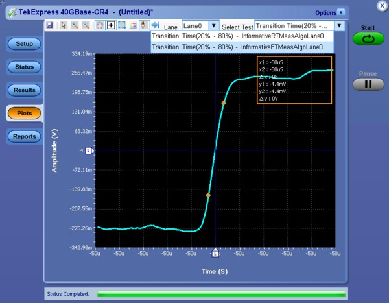
Task: Switch to the Setup panel
Action: [x=25, y=43]
